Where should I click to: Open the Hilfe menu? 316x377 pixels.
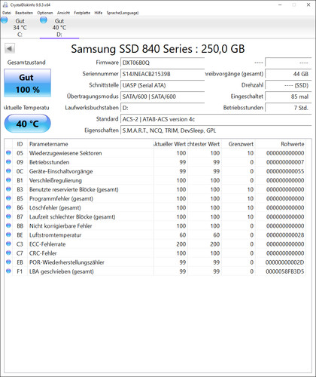coord(99,13)
